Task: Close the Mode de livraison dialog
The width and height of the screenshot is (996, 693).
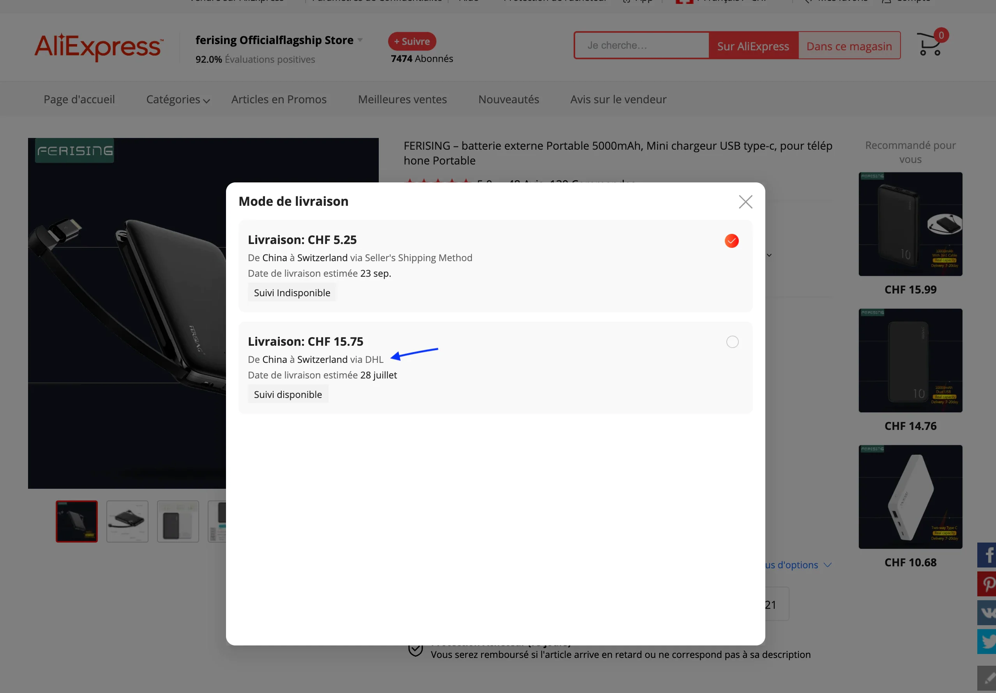Action: click(x=745, y=202)
